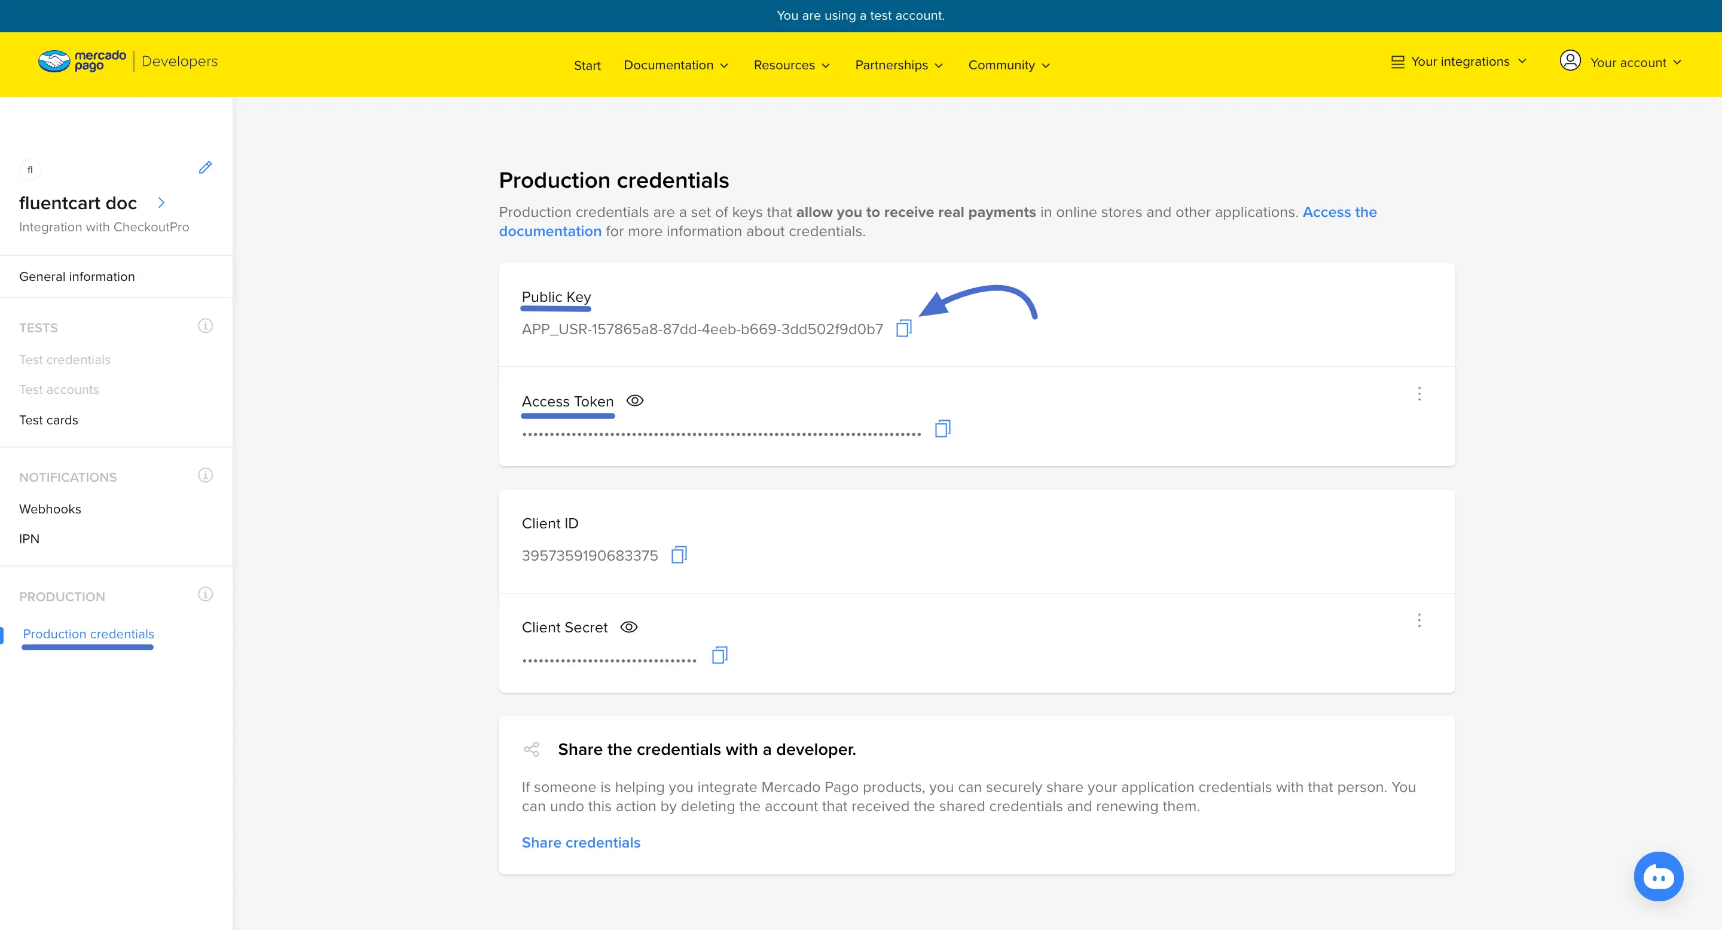Open the Access the documentation link

point(1339,212)
